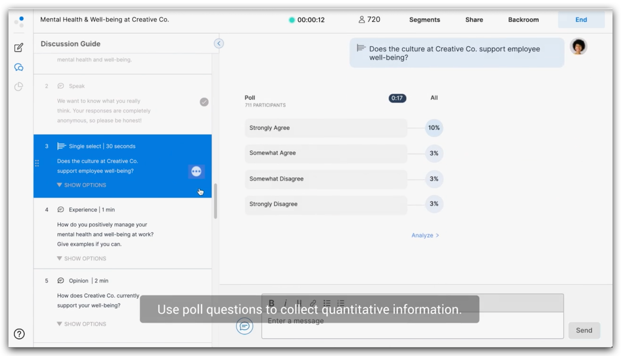Click the Strongly Agree poll bar
621x356 pixels.
[326, 128]
